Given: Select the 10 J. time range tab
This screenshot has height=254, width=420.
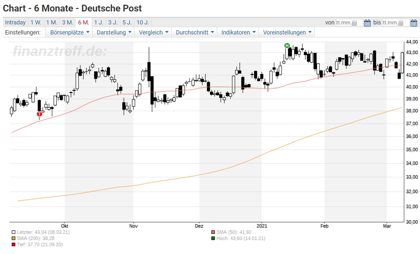Looking at the screenshot, I should 143,22.
